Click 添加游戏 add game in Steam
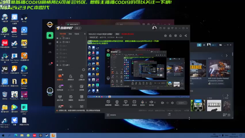The height and width of the screenshot is (138, 245). 111,115
